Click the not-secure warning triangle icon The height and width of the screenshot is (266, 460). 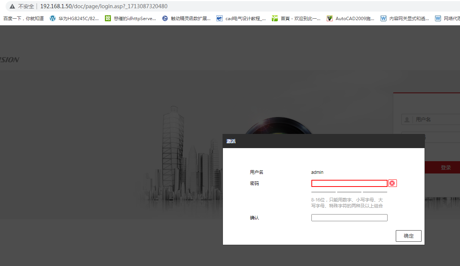pos(12,6)
